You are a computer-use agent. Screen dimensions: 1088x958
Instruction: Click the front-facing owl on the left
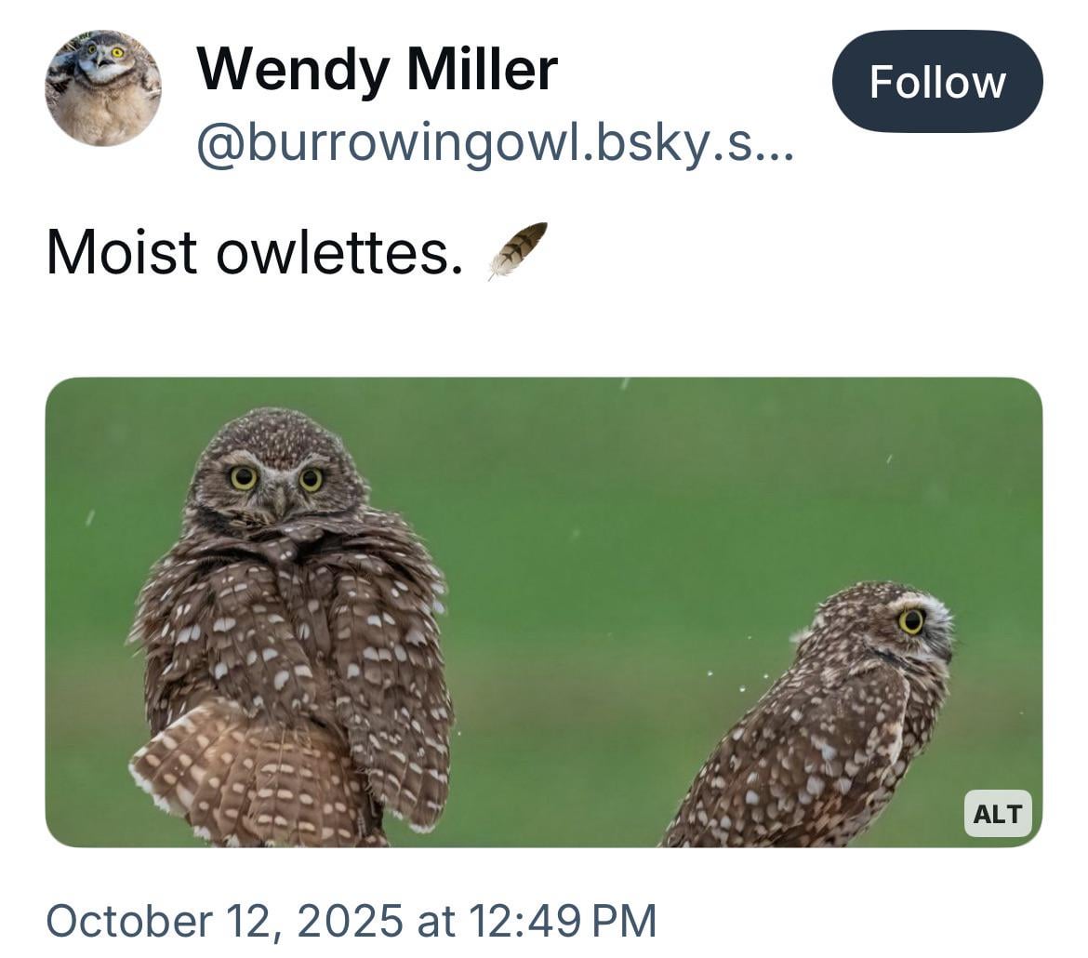point(290,632)
